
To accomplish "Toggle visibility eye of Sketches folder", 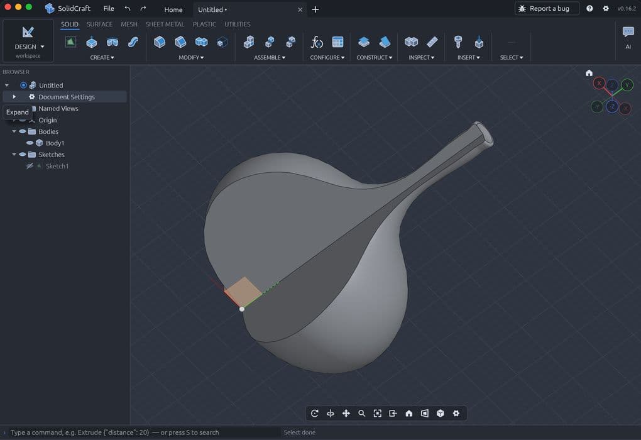I will [x=23, y=154].
